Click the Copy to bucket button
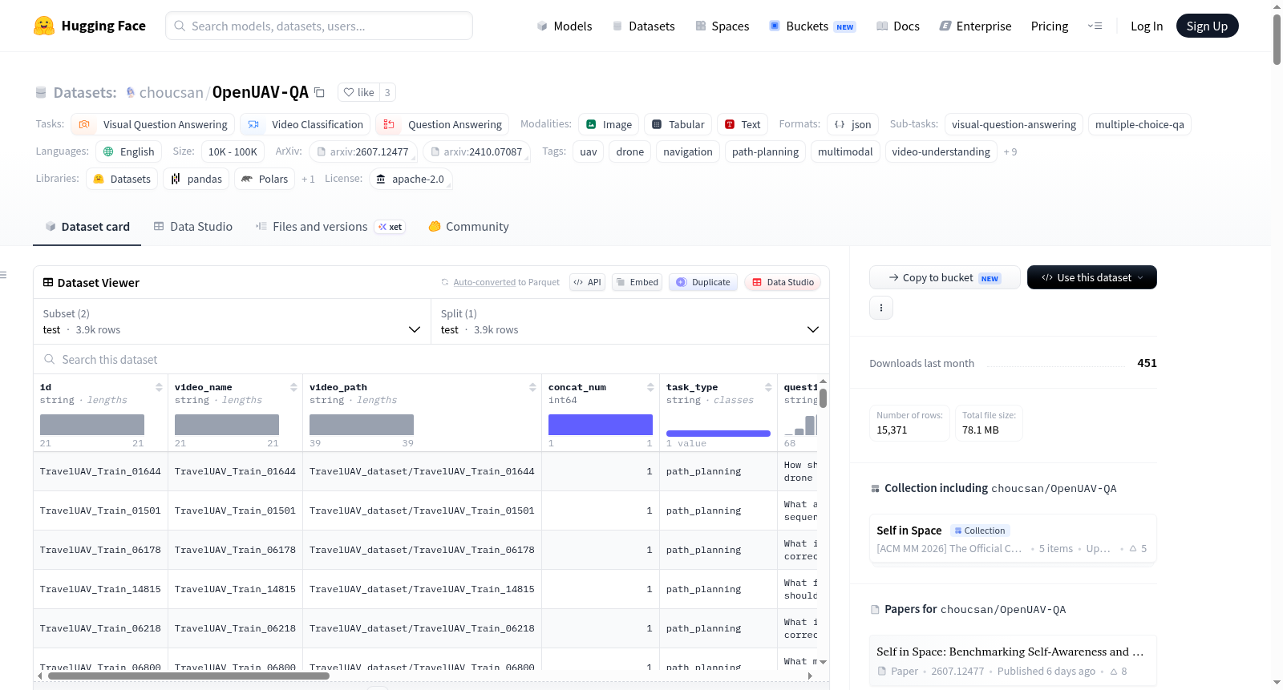Screen dimensions: 1283x690 [x=945, y=277]
